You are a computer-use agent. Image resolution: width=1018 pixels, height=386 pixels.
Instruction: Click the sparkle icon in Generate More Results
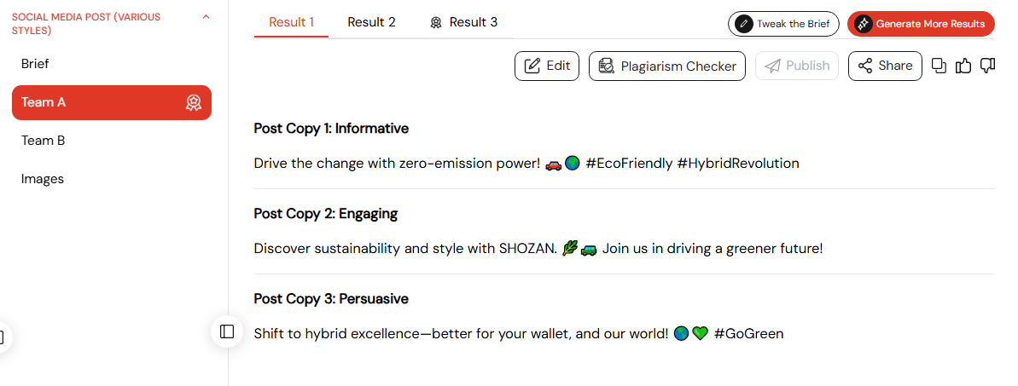click(863, 24)
